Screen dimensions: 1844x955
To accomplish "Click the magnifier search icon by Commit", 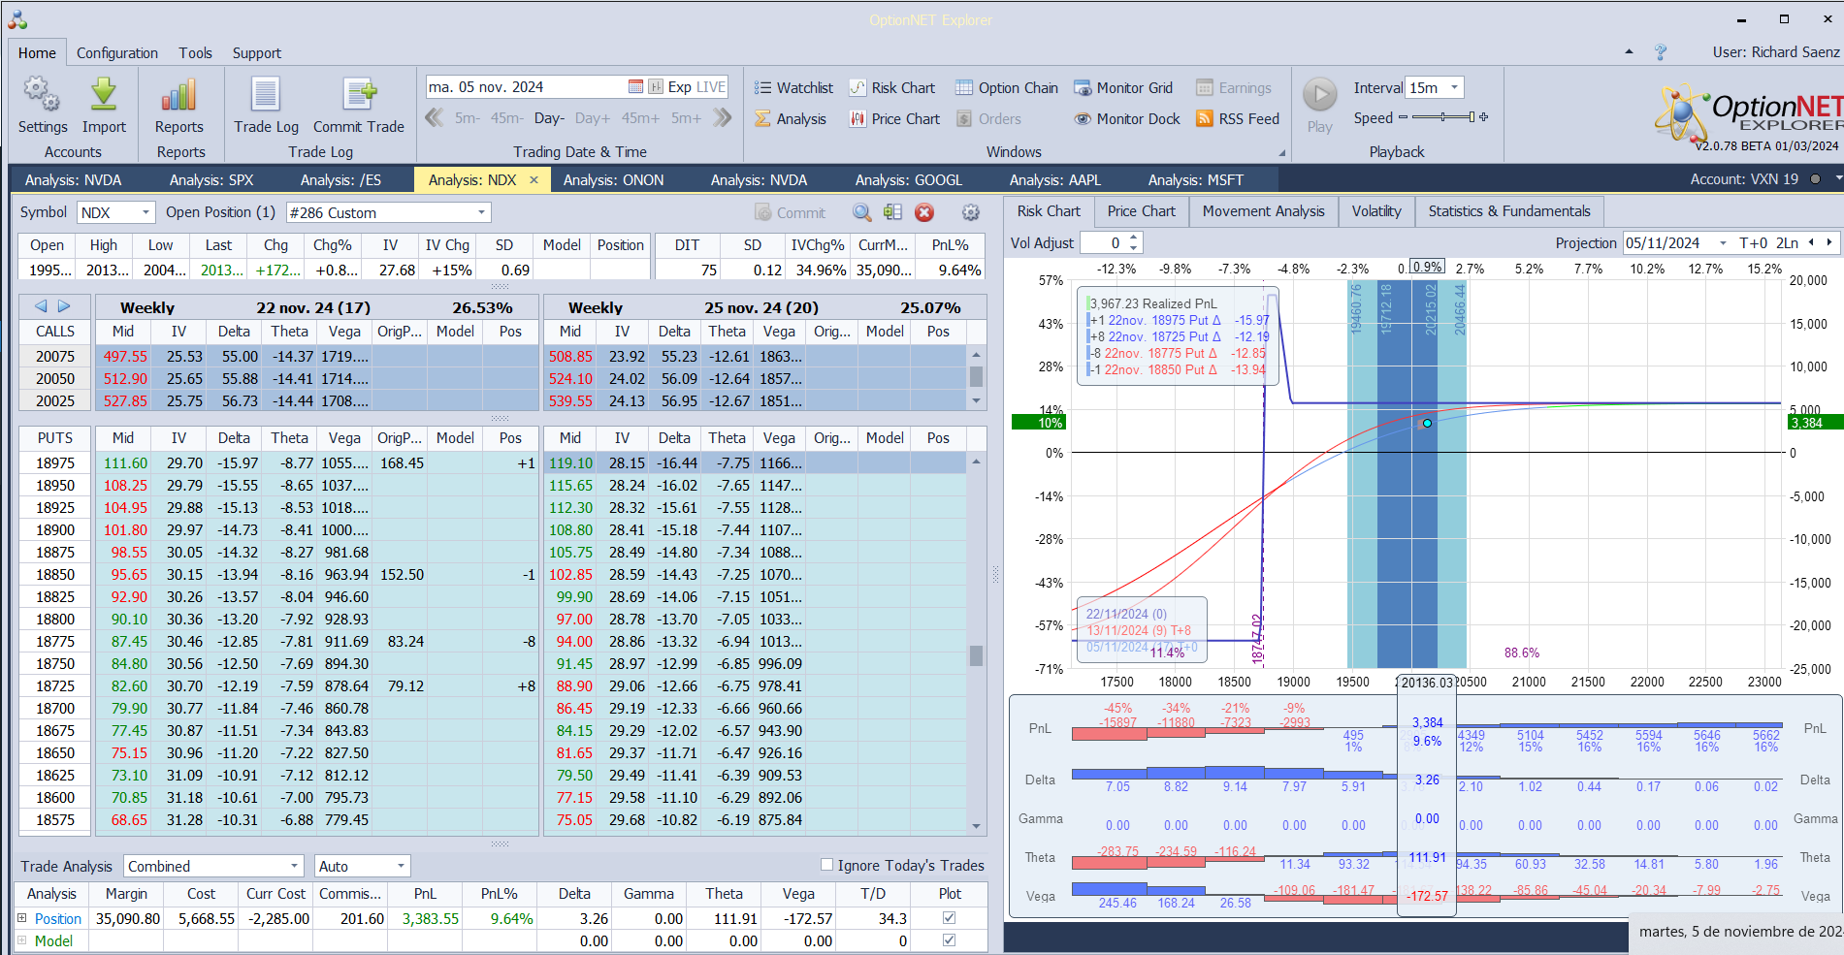I will click(x=861, y=212).
